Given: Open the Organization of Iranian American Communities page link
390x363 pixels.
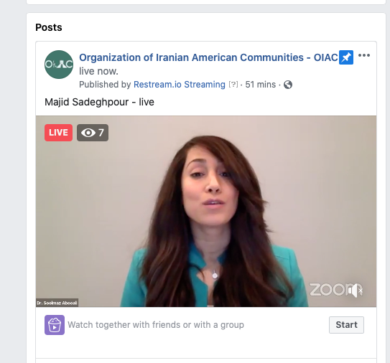Looking at the screenshot, I should [x=208, y=57].
